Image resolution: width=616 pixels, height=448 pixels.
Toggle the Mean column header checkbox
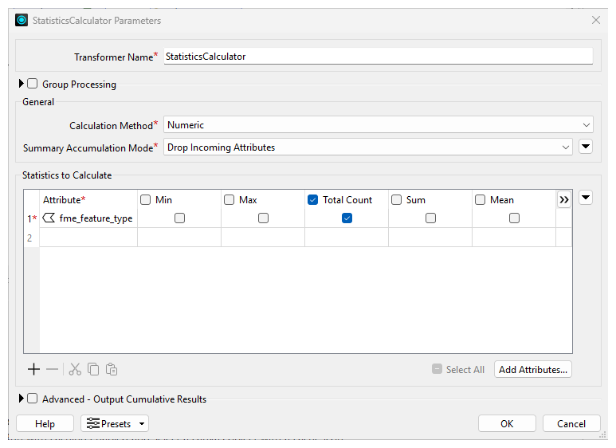480,199
